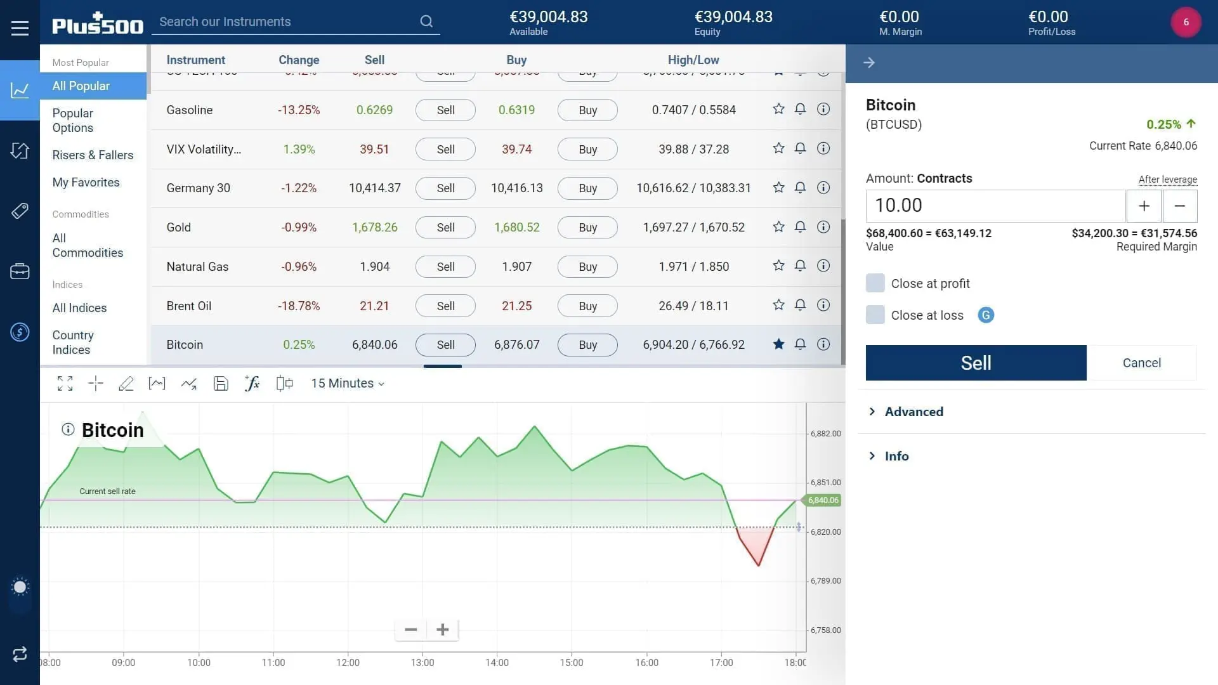Enable the Close at loss option

click(x=875, y=314)
